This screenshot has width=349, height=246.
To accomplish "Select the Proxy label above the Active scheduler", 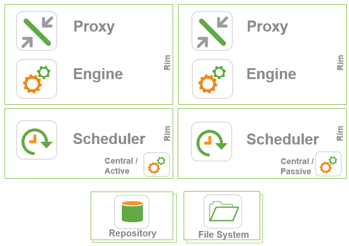I will (94, 27).
